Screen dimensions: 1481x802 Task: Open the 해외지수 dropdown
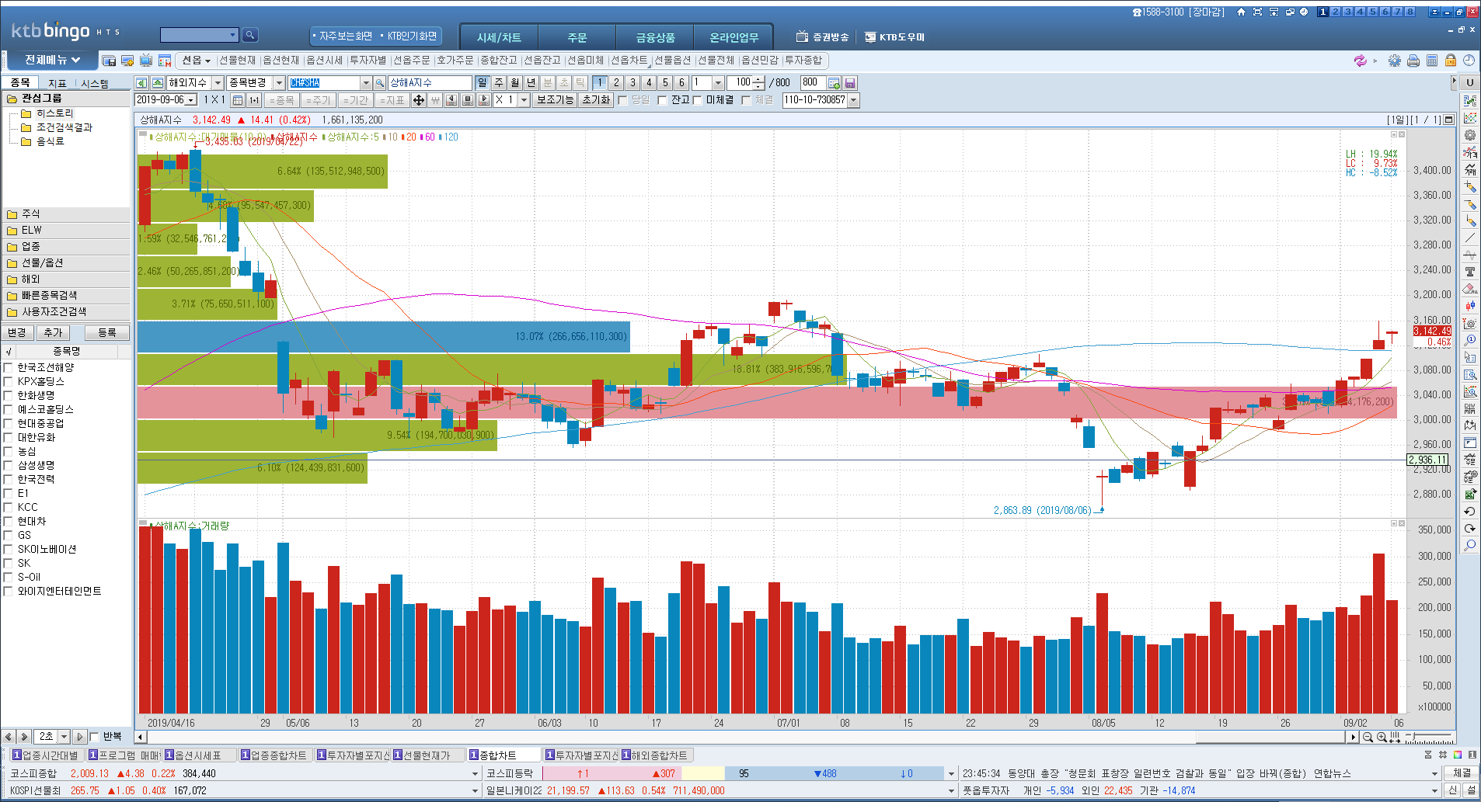pyautogui.click(x=218, y=82)
